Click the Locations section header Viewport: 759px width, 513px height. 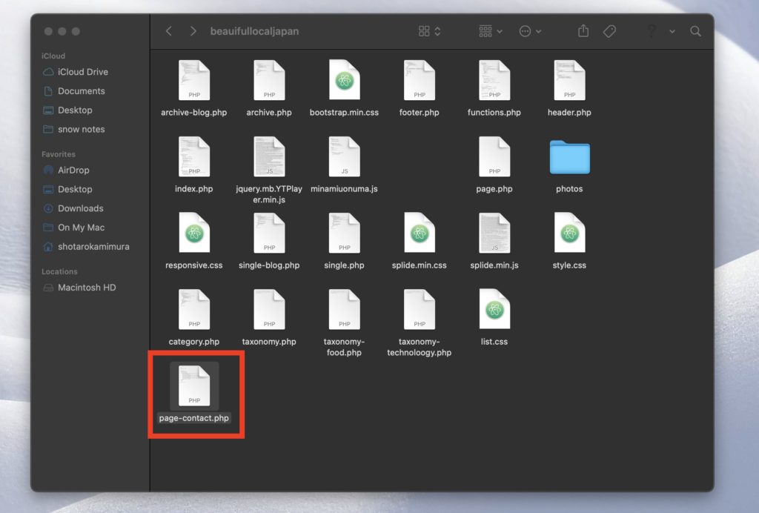(x=59, y=272)
